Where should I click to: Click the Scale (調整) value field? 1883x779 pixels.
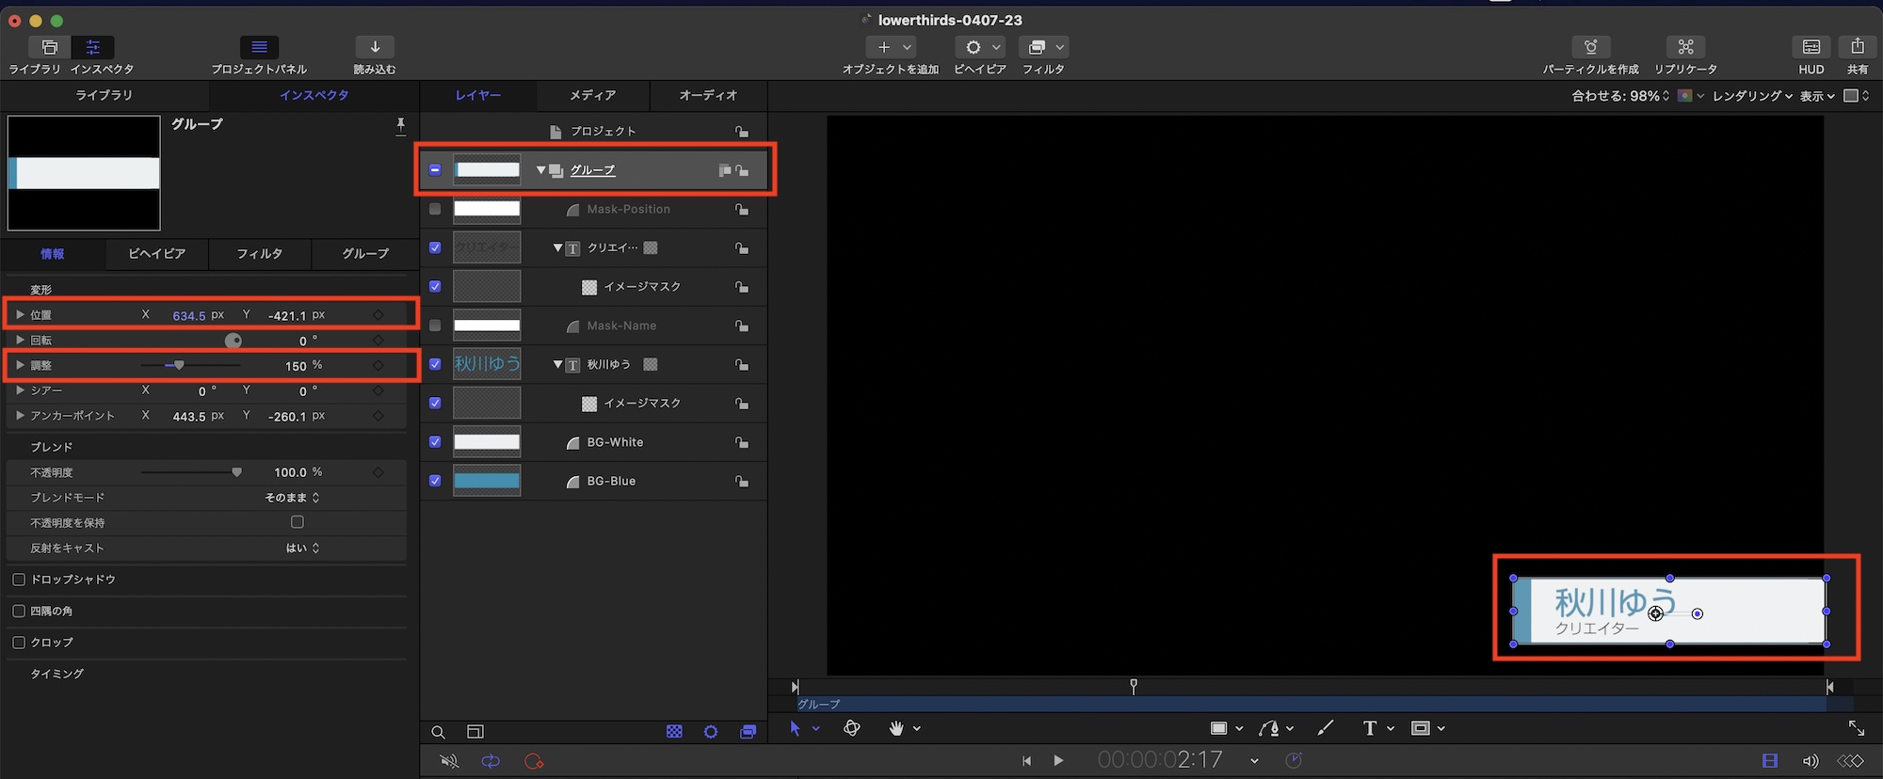[296, 366]
